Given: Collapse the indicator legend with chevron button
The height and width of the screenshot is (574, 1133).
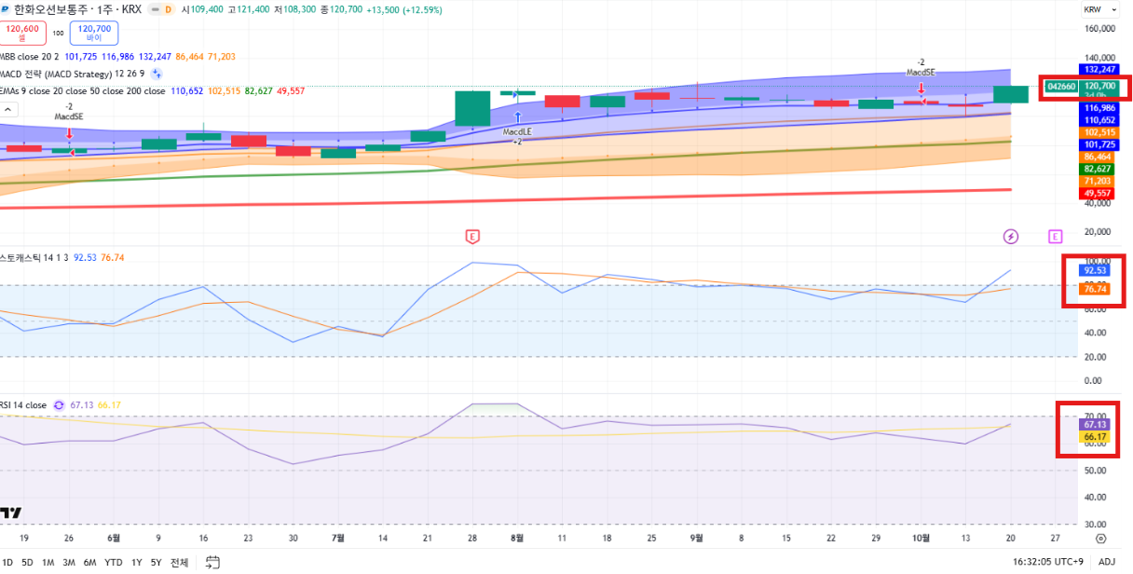Looking at the screenshot, I should [8, 109].
